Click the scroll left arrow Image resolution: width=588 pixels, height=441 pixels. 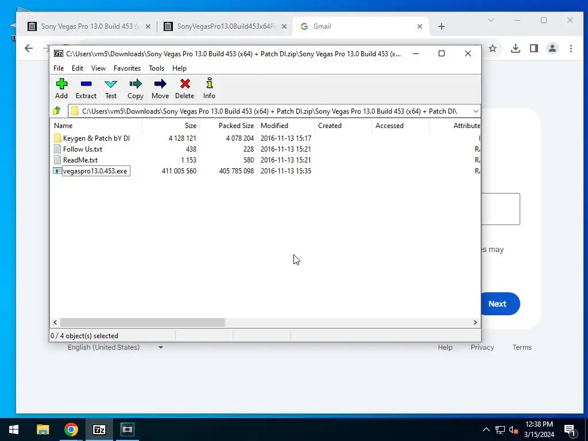56,323
